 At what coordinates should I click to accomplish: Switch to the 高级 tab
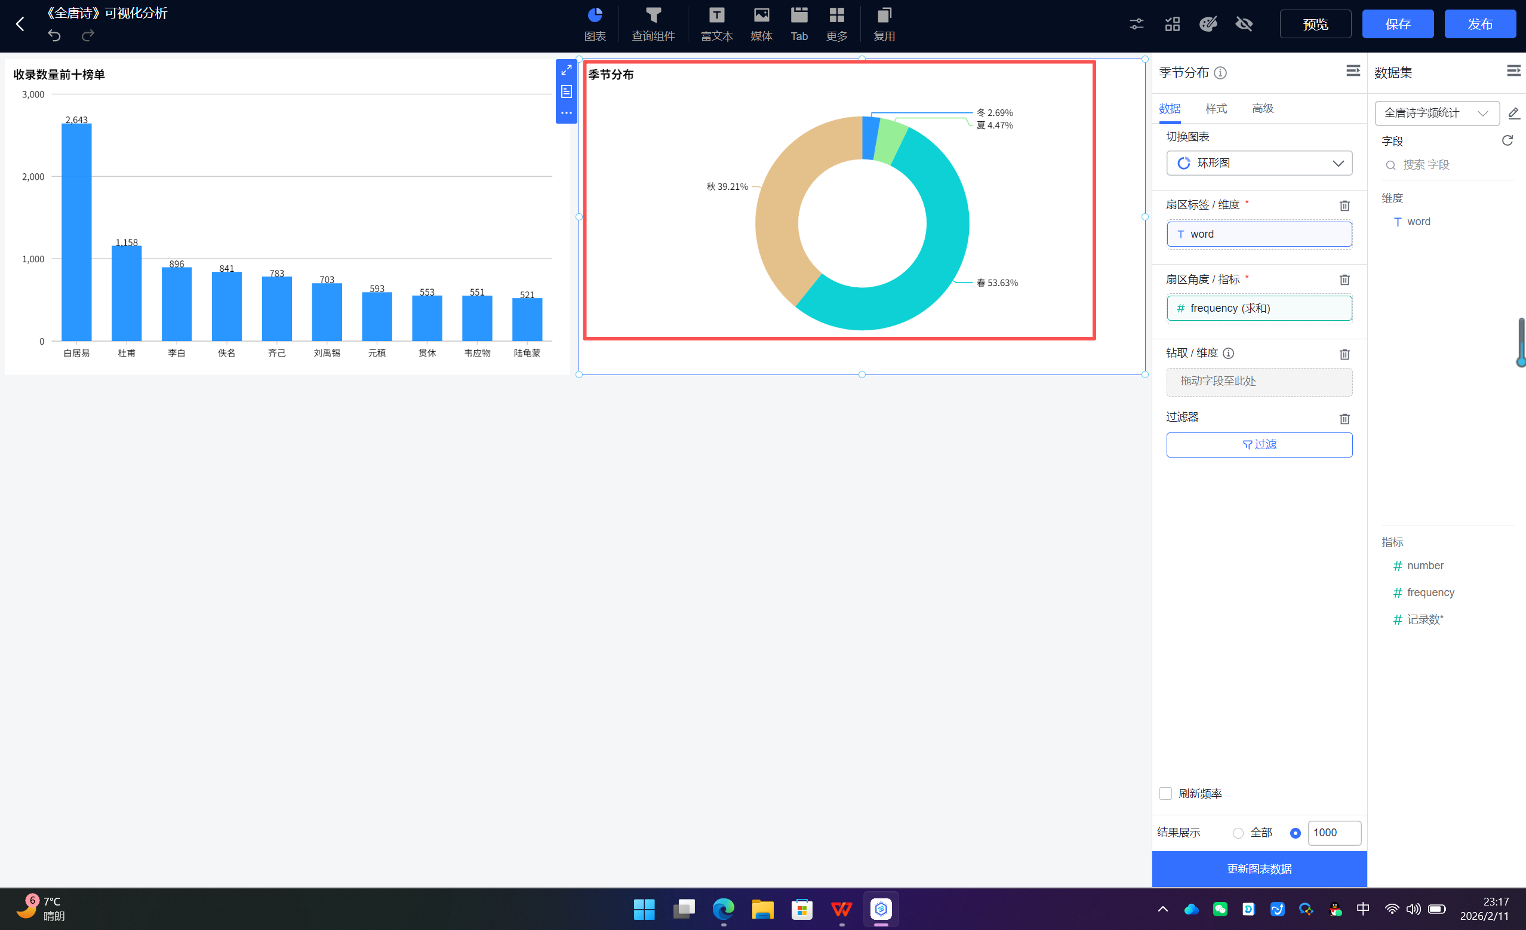tap(1262, 109)
